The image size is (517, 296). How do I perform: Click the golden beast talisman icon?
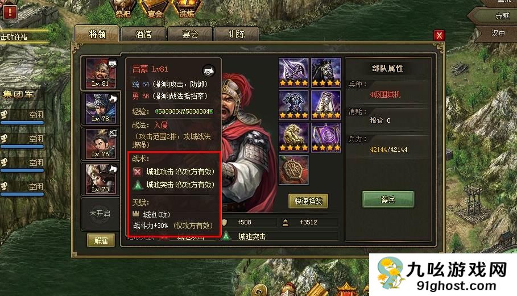(x=293, y=137)
